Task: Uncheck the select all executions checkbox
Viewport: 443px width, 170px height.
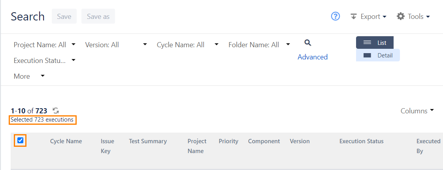Action: 21,140
